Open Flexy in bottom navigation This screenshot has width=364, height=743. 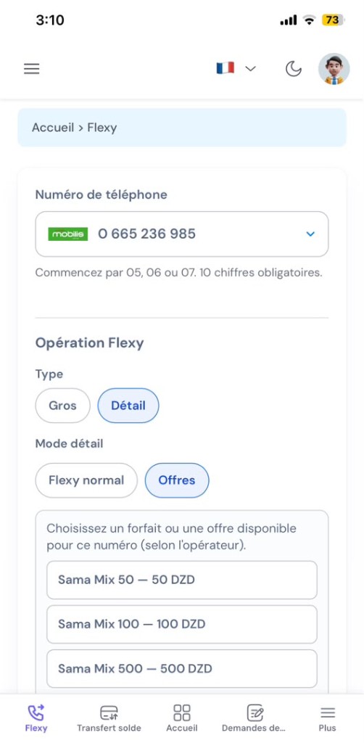click(x=36, y=718)
